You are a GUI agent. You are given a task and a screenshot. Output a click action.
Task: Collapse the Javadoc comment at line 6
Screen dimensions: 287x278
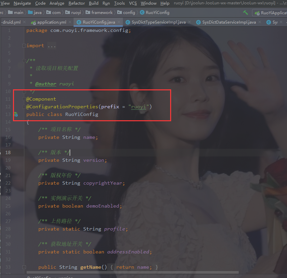pyautogui.click(x=24, y=61)
